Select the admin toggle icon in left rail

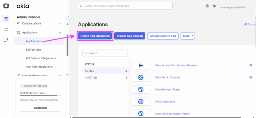[x=6, y=19]
